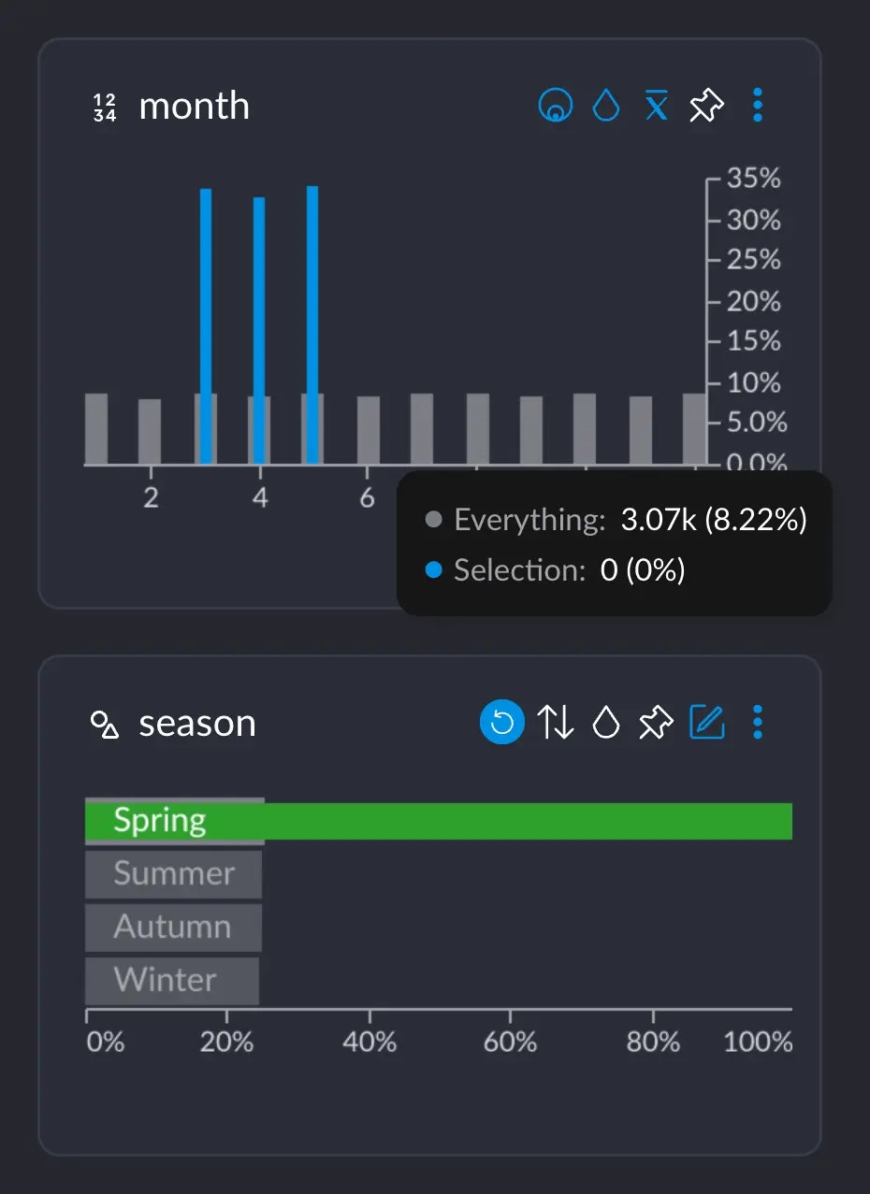Clear selections using the droplet icon on month
The image size is (870, 1194).
[x=606, y=106]
